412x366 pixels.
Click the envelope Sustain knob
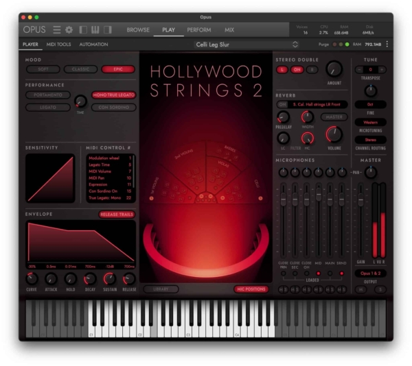coord(110,279)
